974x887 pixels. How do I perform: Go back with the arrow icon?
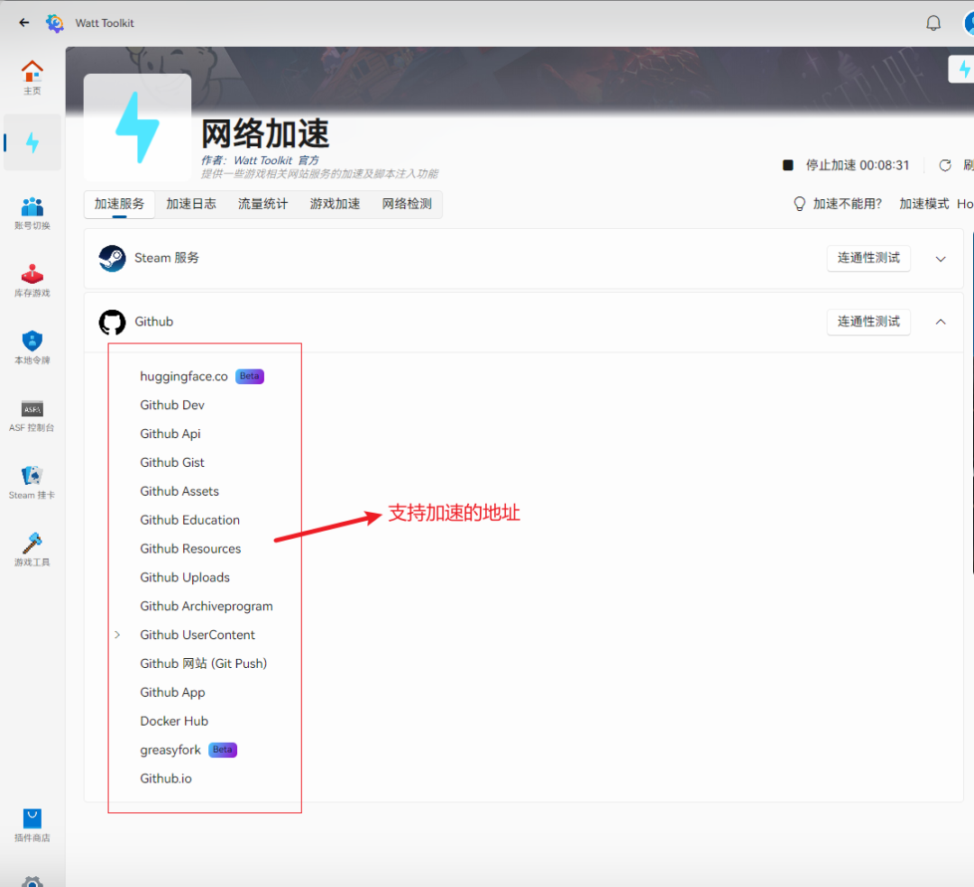24,23
